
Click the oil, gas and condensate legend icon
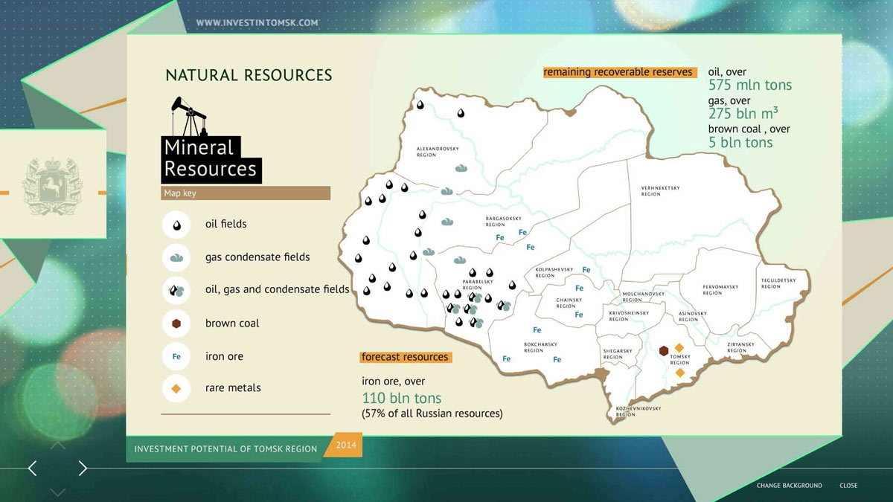[x=176, y=290]
